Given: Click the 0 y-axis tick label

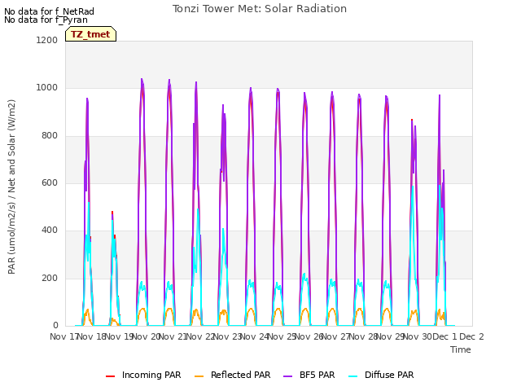Looking at the screenshot, I should tap(55, 325).
